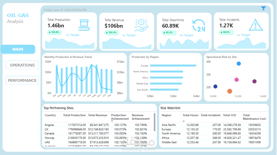Select Europe in Risk Watchlist
This screenshot has height=155, width=277.
(214, 129)
